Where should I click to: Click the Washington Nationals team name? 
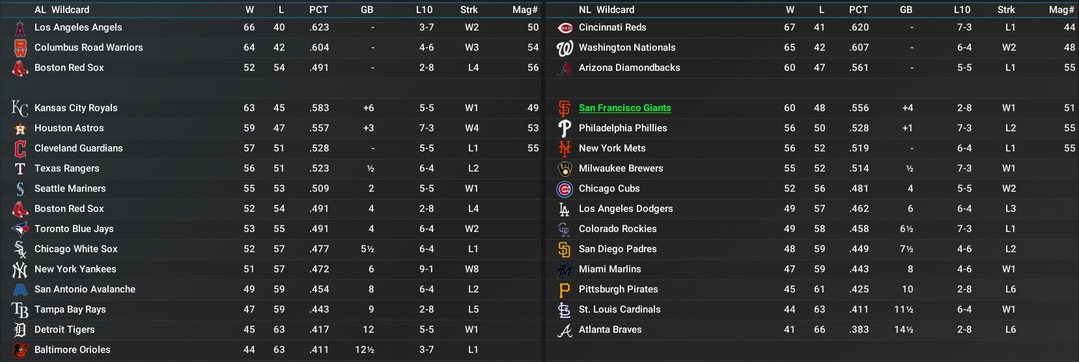click(x=627, y=47)
